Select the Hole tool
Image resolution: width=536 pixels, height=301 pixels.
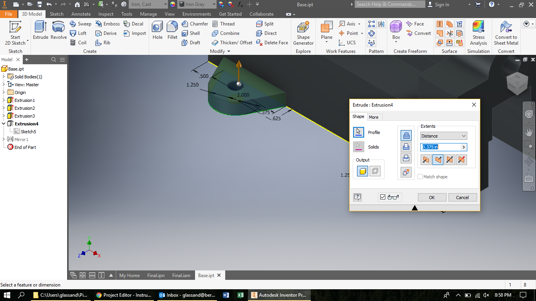tap(157, 30)
